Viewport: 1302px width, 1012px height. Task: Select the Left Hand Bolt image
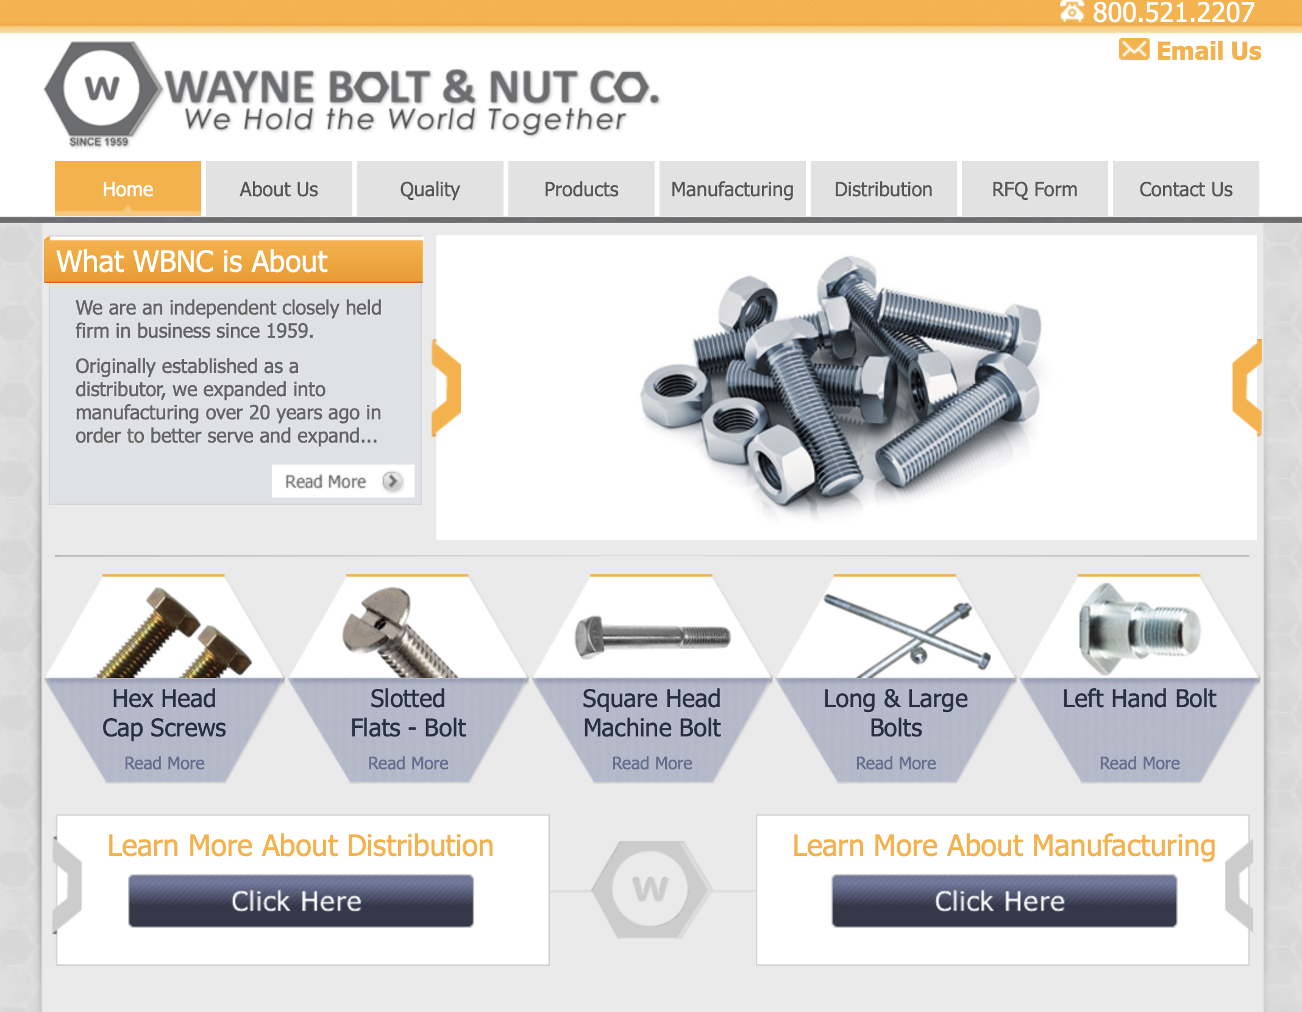(1139, 629)
